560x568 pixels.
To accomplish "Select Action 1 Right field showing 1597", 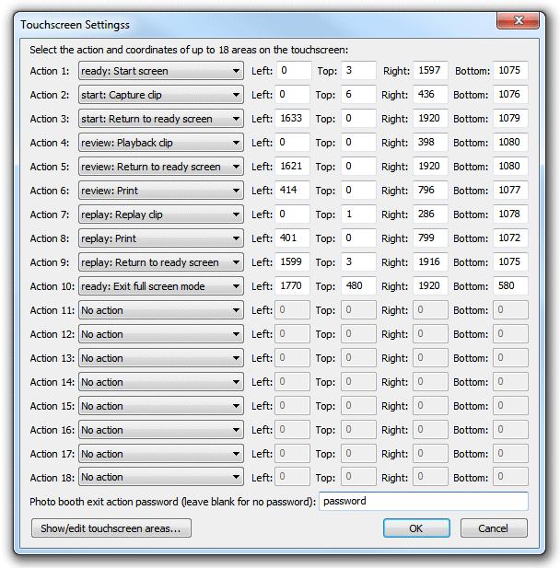I will click(431, 70).
